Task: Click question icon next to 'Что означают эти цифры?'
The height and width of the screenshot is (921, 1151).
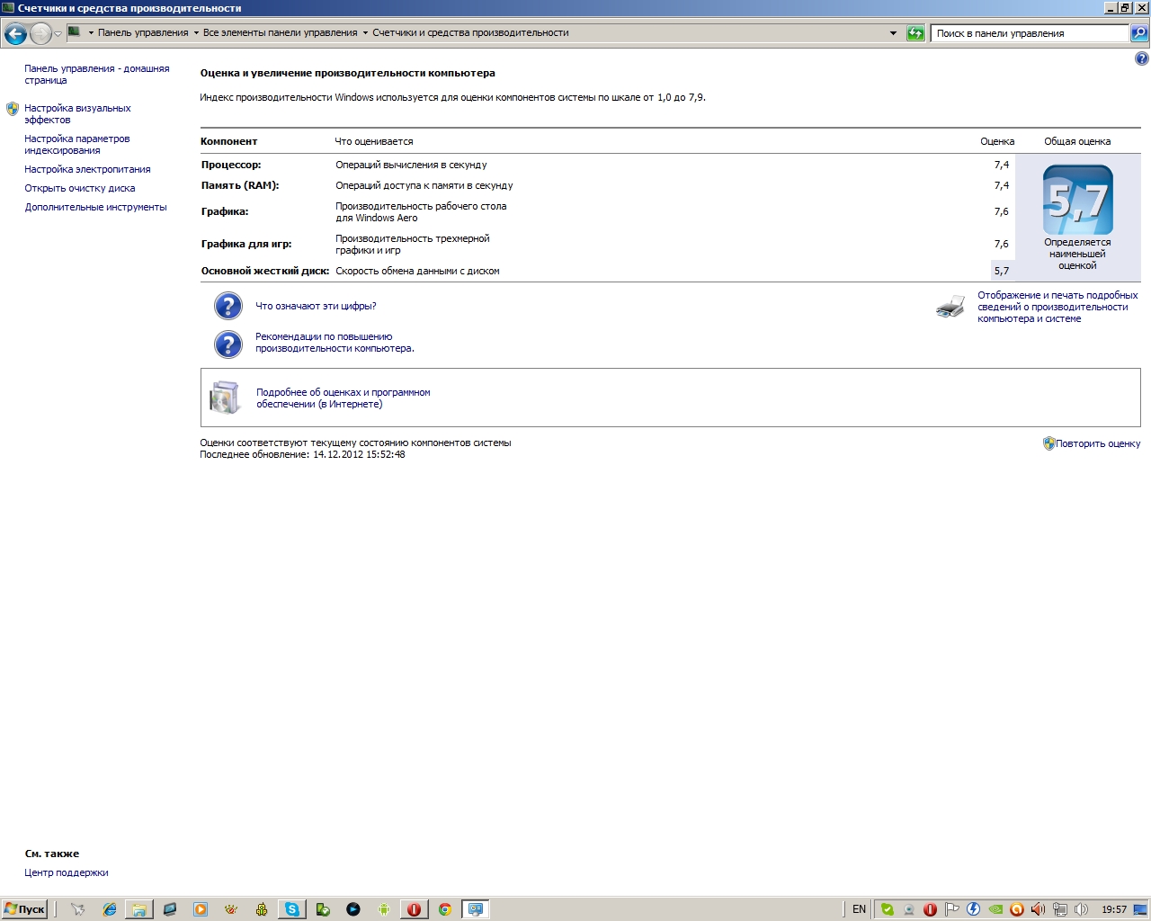Action: tap(228, 306)
